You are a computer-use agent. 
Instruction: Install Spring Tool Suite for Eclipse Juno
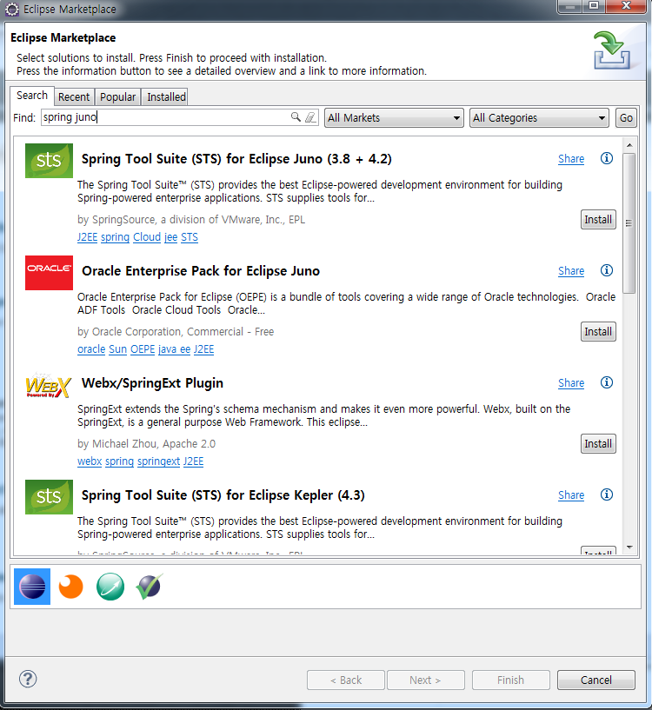pos(598,220)
